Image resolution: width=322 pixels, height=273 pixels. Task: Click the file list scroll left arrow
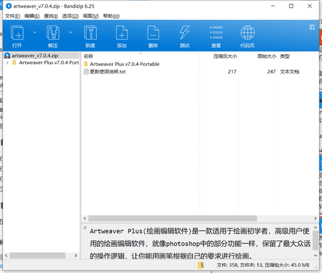point(85,218)
